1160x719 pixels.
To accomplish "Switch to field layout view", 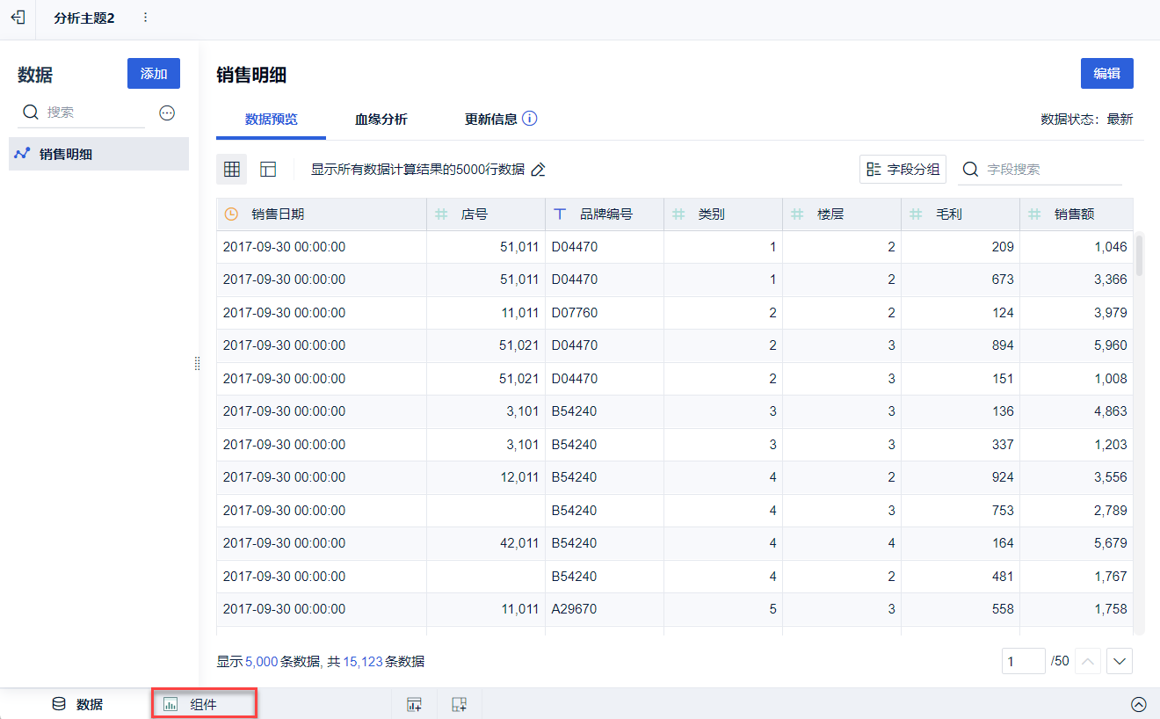I will (x=268, y=170).
